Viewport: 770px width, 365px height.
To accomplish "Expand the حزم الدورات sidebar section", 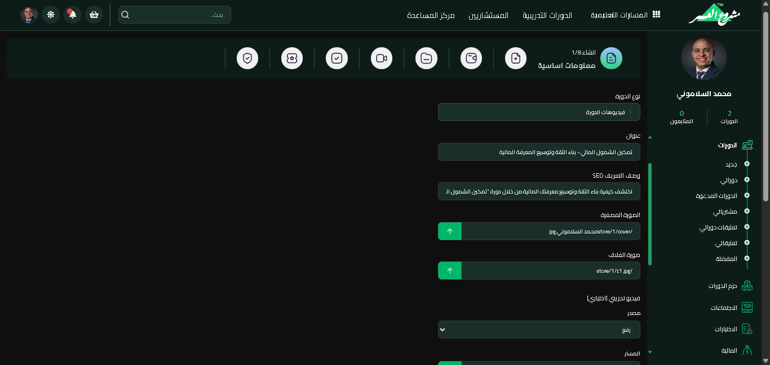I will coord(723,286).
